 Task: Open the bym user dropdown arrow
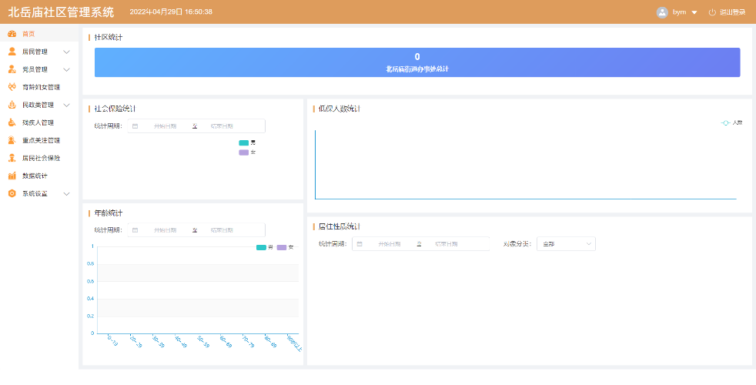[694, 12]
